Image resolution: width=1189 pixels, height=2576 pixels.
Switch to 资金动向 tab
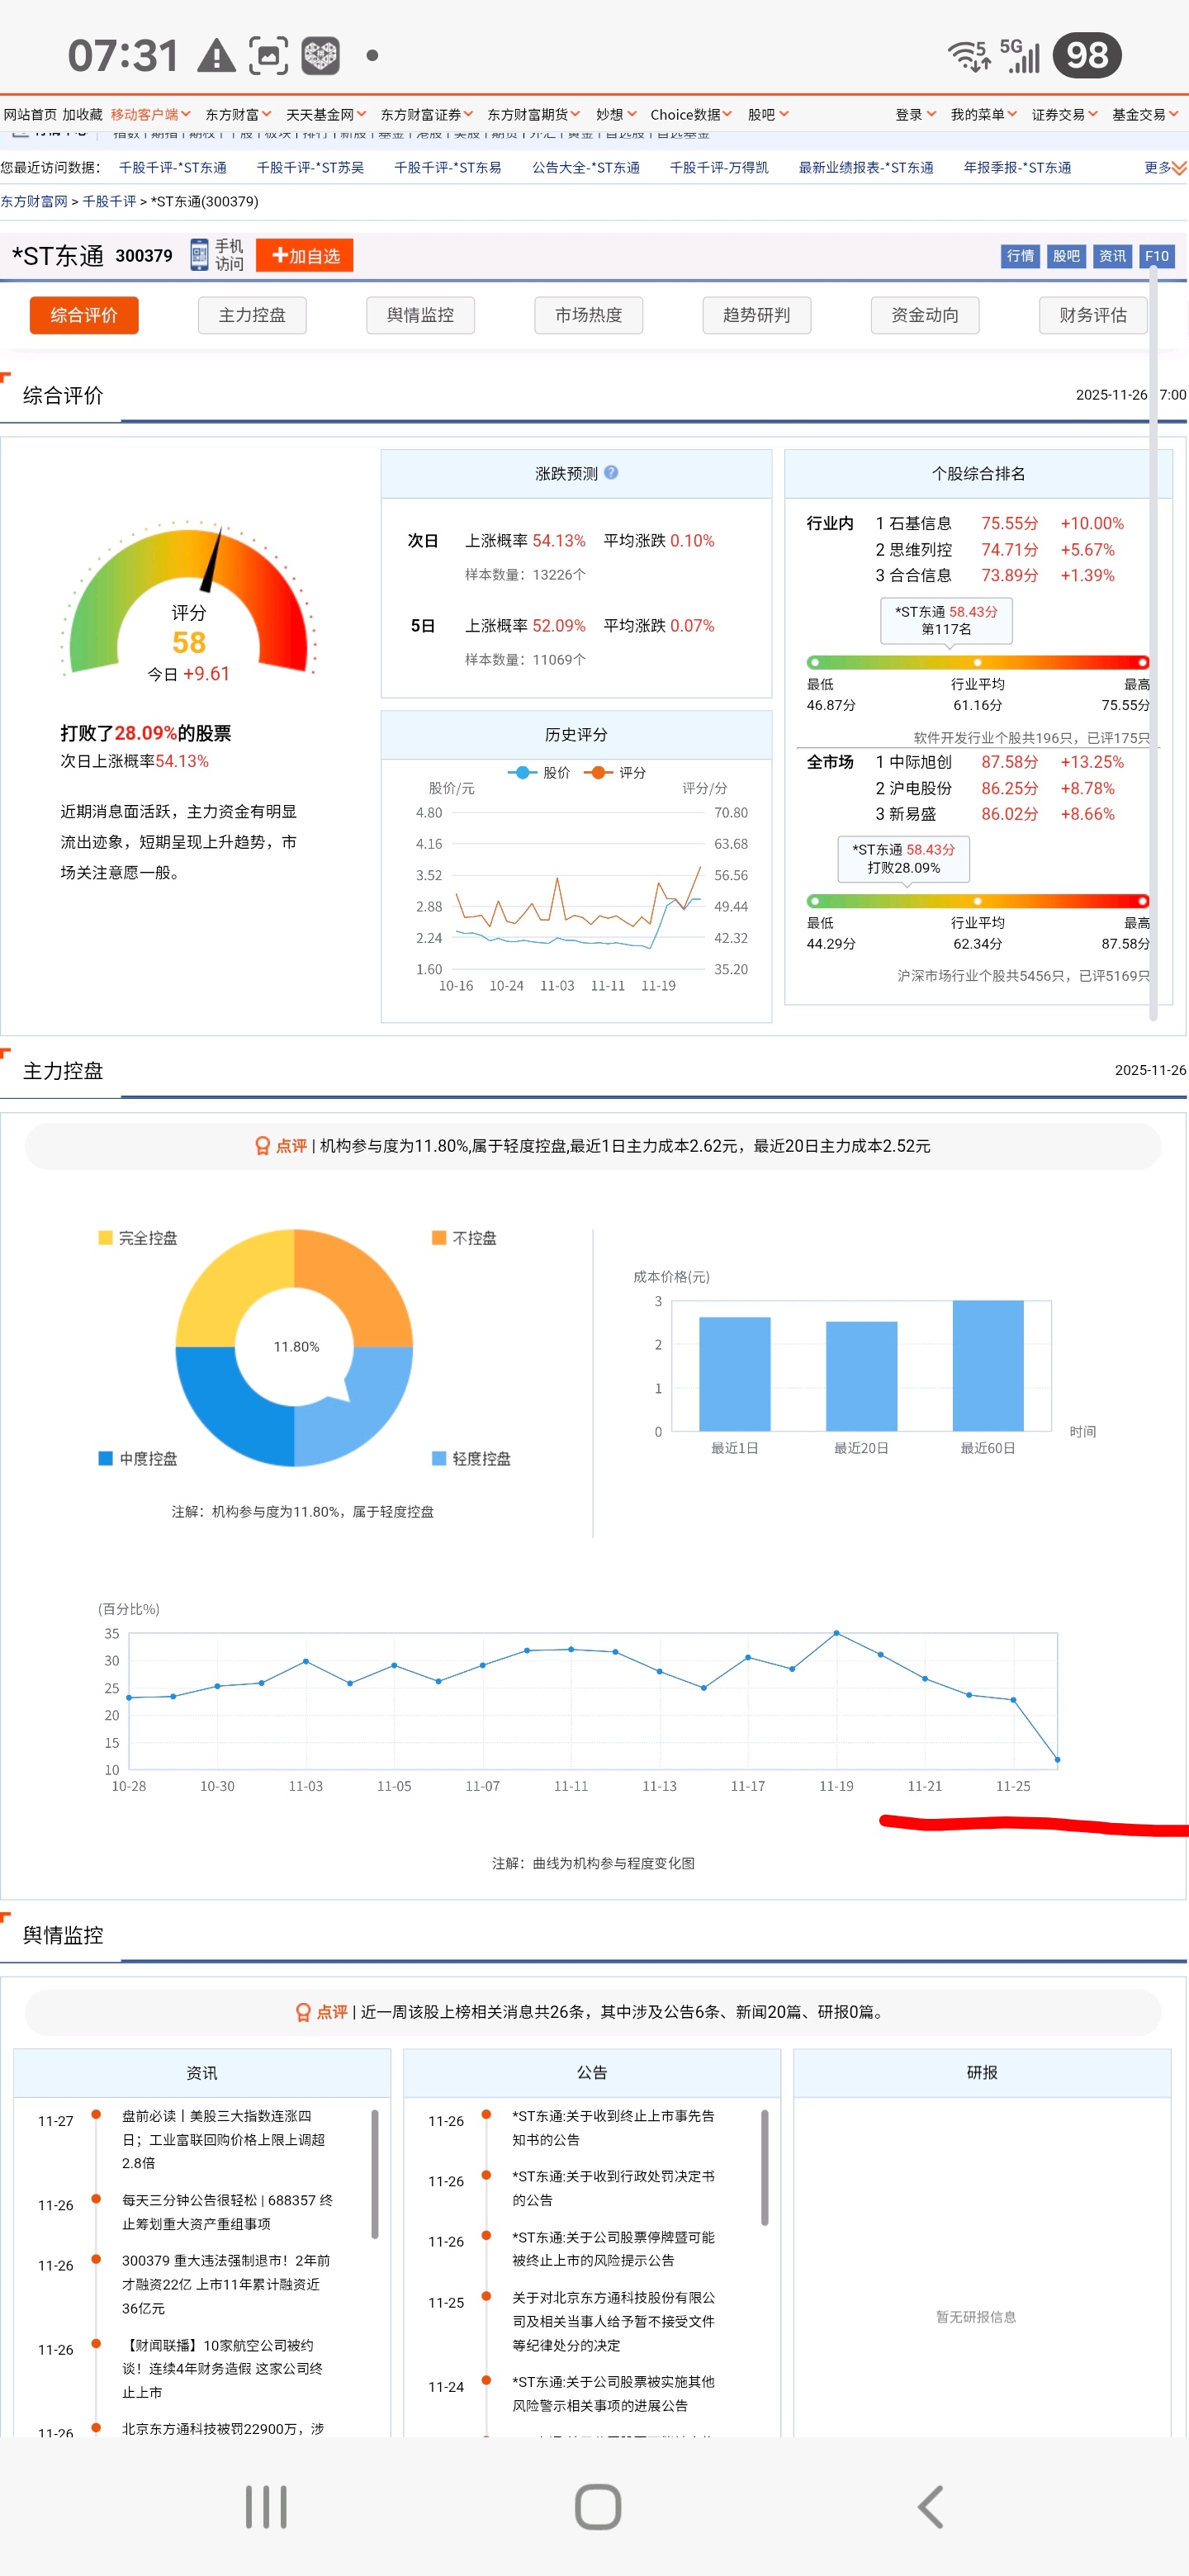[925, 315]
